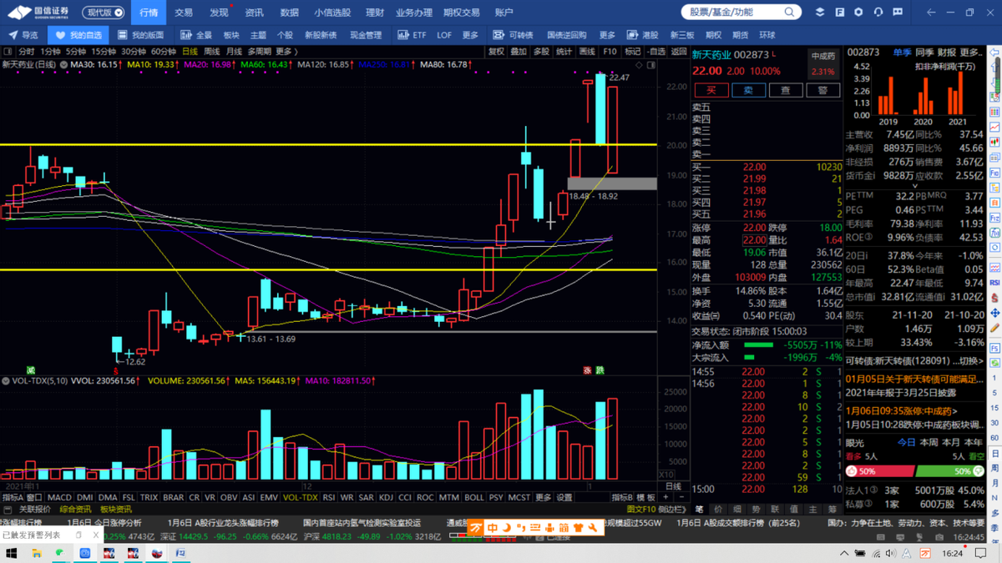
Task: Switch to the 筹 chip distribution tab
Action: pyautogui.click(x=832, y=509)
